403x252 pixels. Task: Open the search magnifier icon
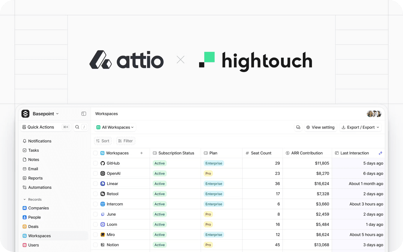coord(77,127)
